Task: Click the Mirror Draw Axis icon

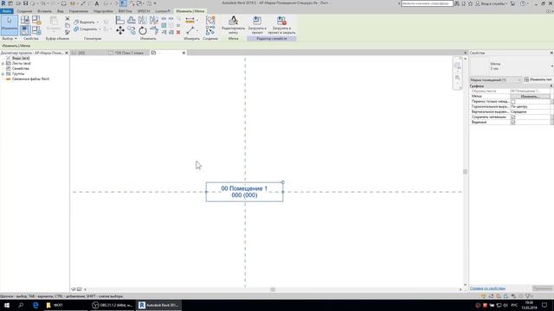Action: coord(154,20)
